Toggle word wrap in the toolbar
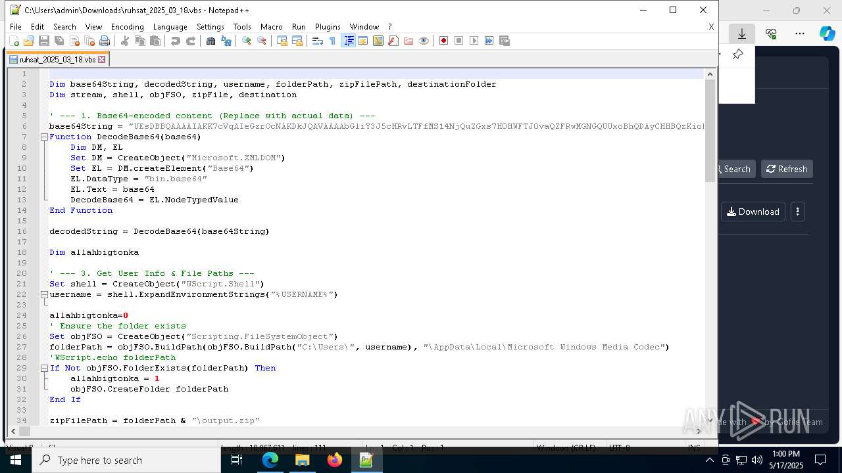Viewport: 842px width, 473px height. [318, 41]
